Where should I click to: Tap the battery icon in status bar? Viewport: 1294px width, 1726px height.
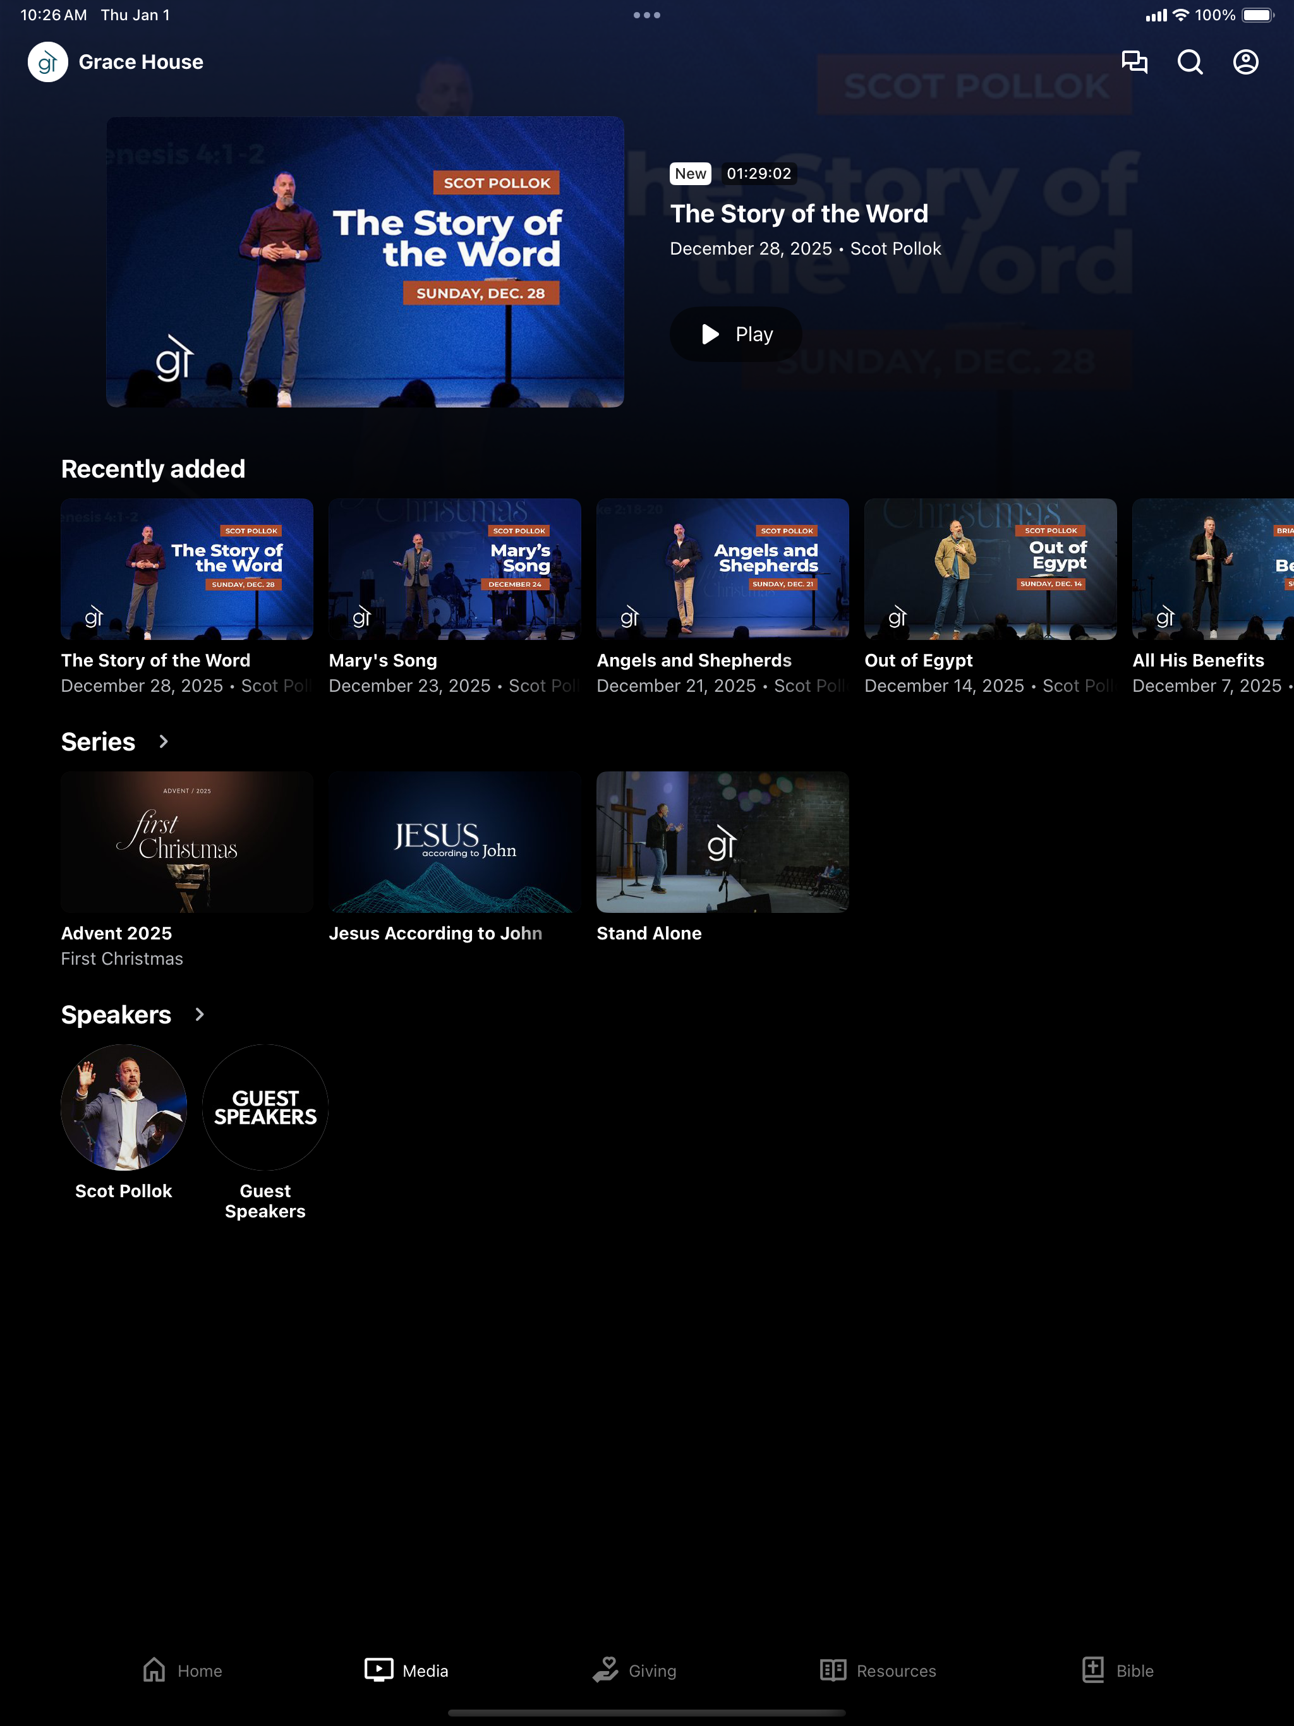click(x=1257, y=15)
